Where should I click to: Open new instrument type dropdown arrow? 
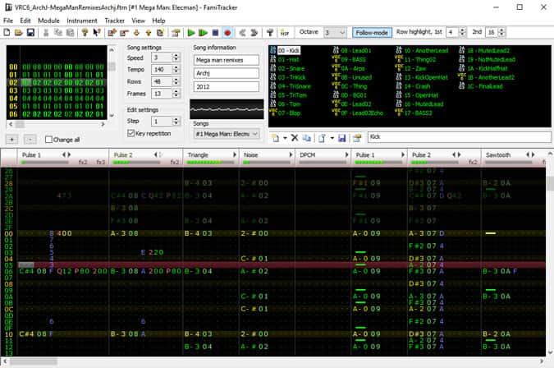coord(285,138)
